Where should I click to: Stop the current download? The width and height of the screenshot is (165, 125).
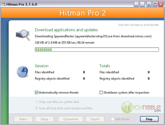(x=149, y=119)
